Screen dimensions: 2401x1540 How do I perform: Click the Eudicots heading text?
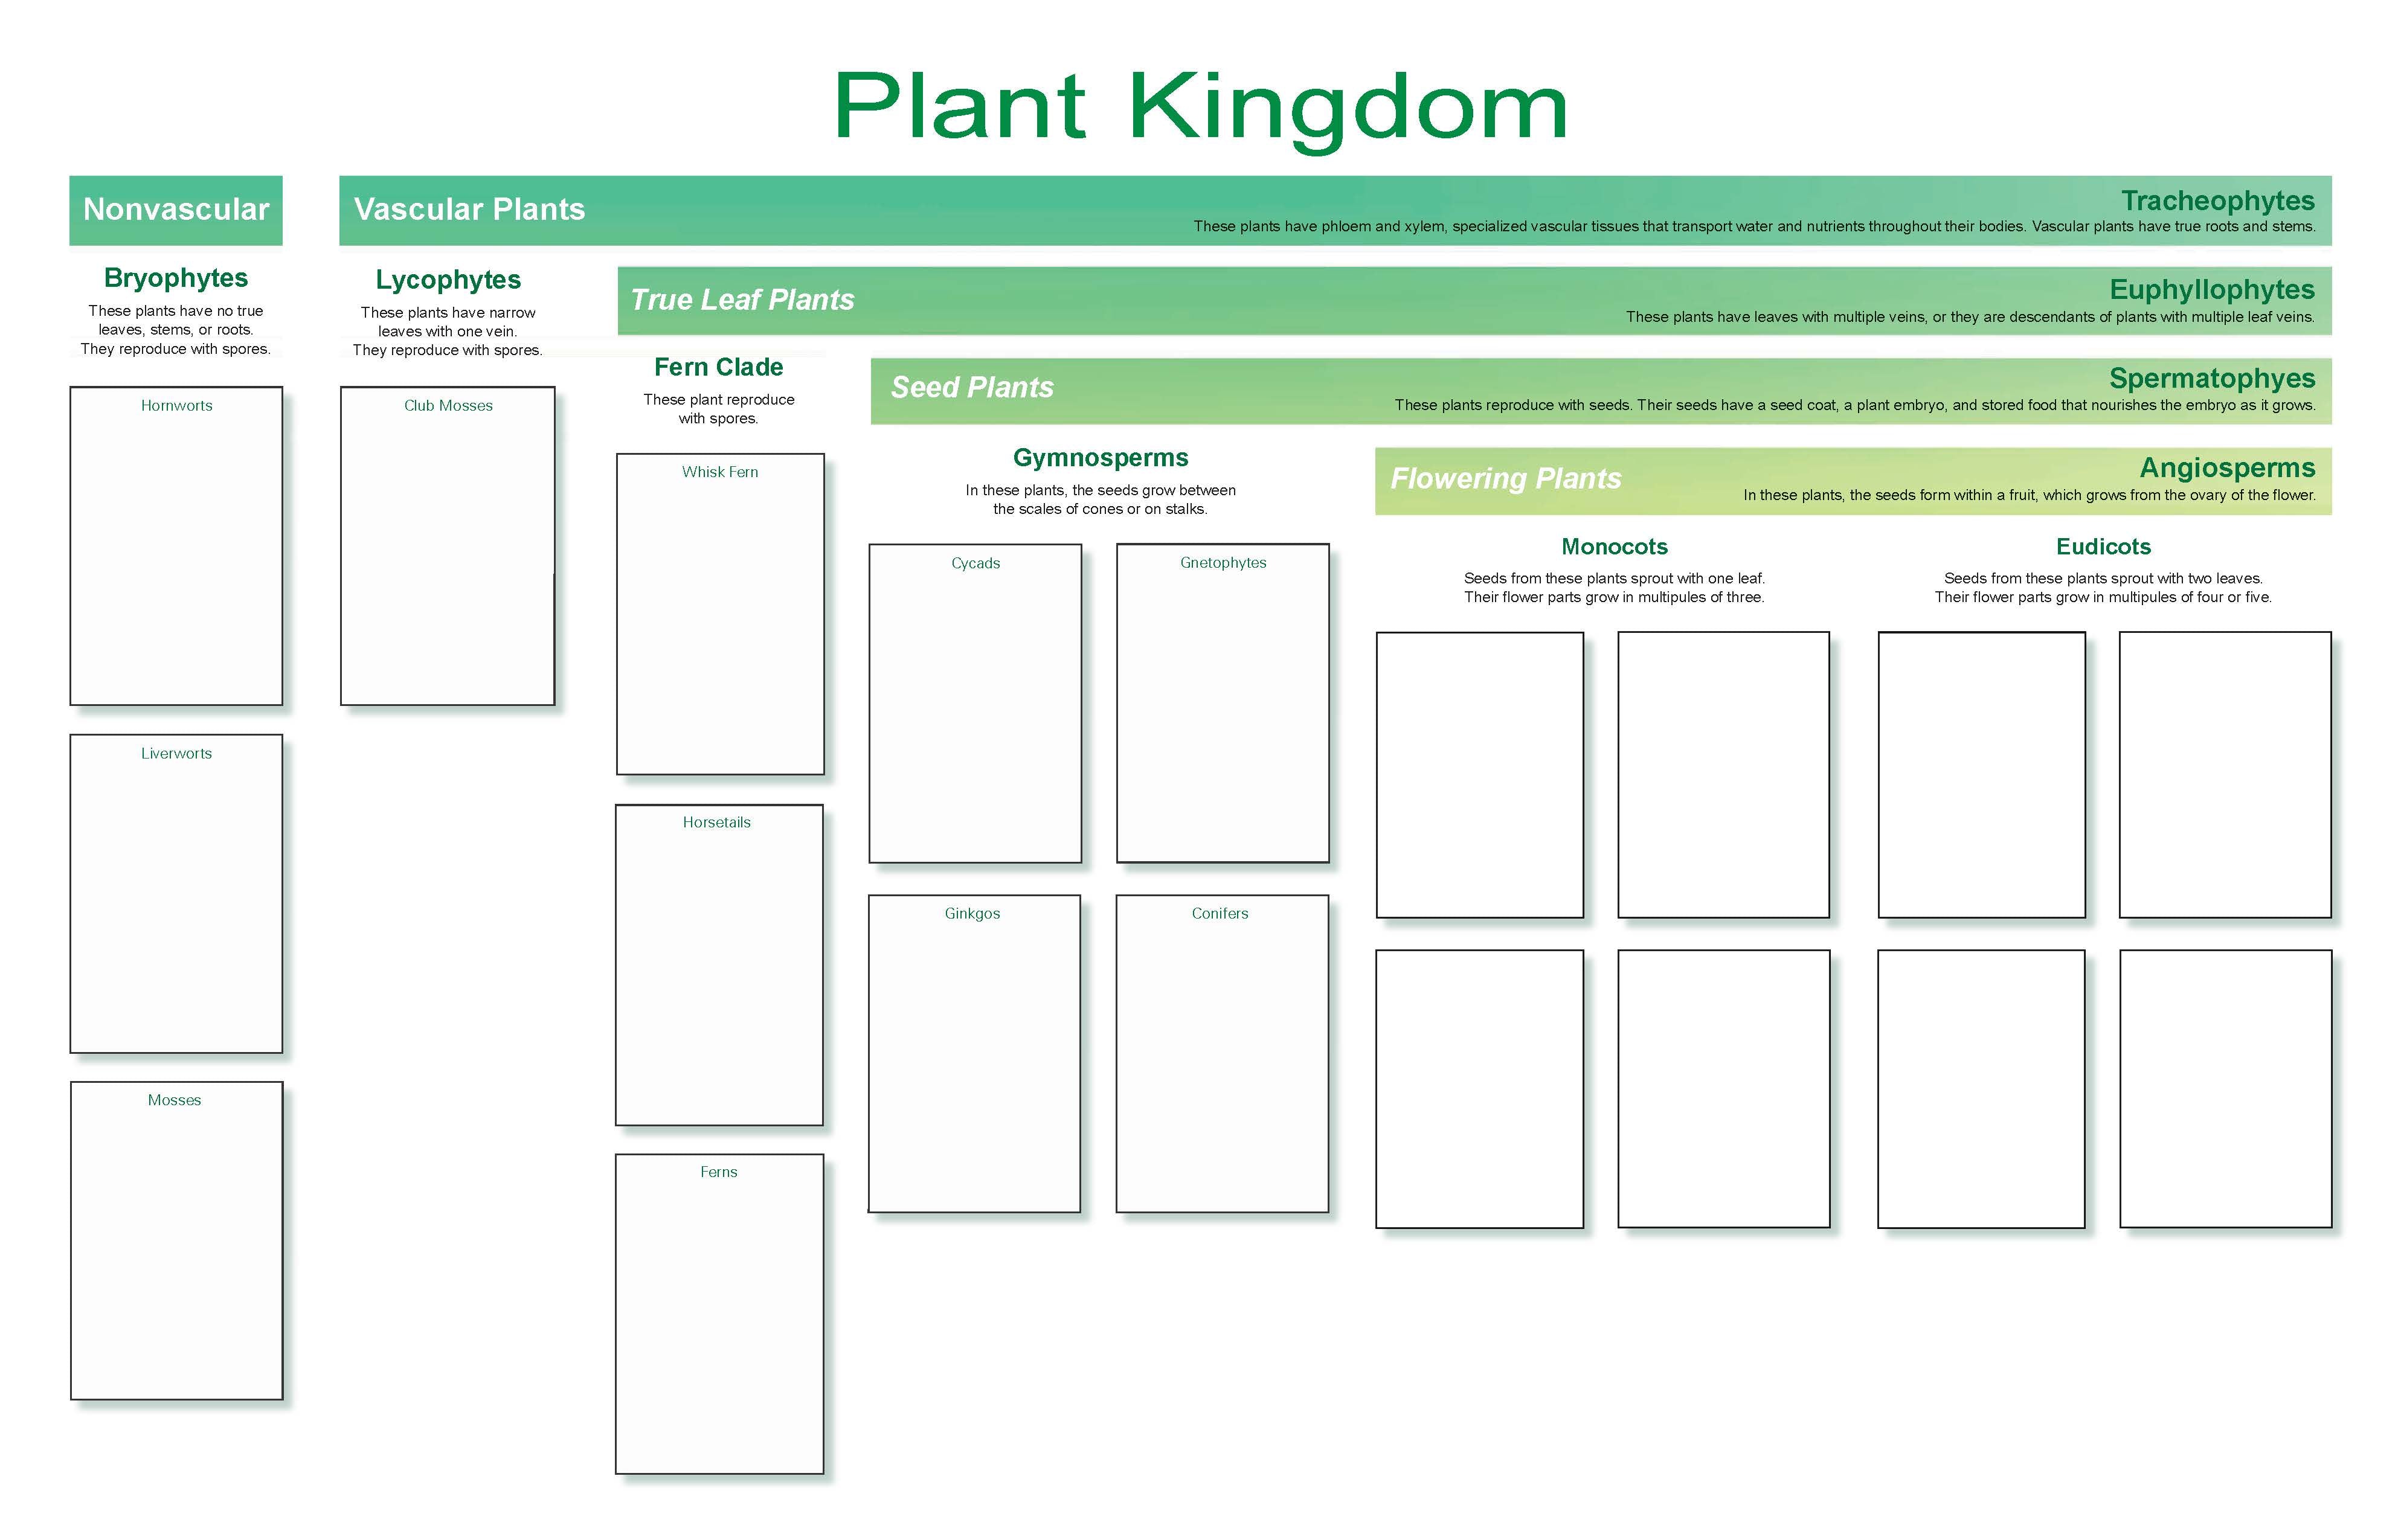point(2103,547)
